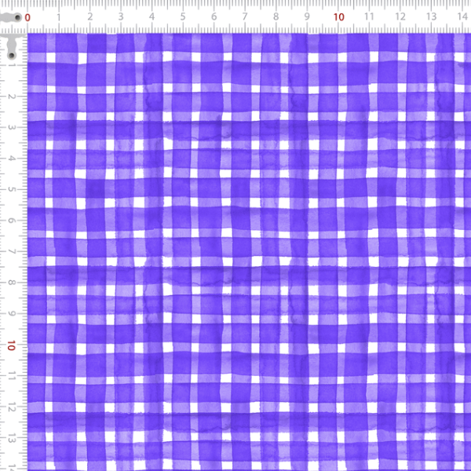Viewport: 471px width, 471px height.
Task: Pick number 8 on the vertical ruler
Action: point(12,283)
